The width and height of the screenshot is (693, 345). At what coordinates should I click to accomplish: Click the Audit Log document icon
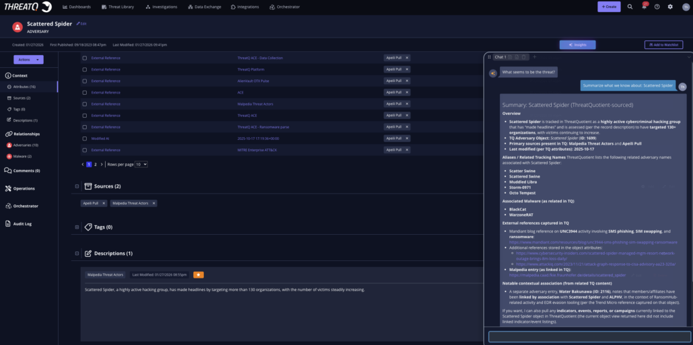pyautogui.click(x=8, y=224)
